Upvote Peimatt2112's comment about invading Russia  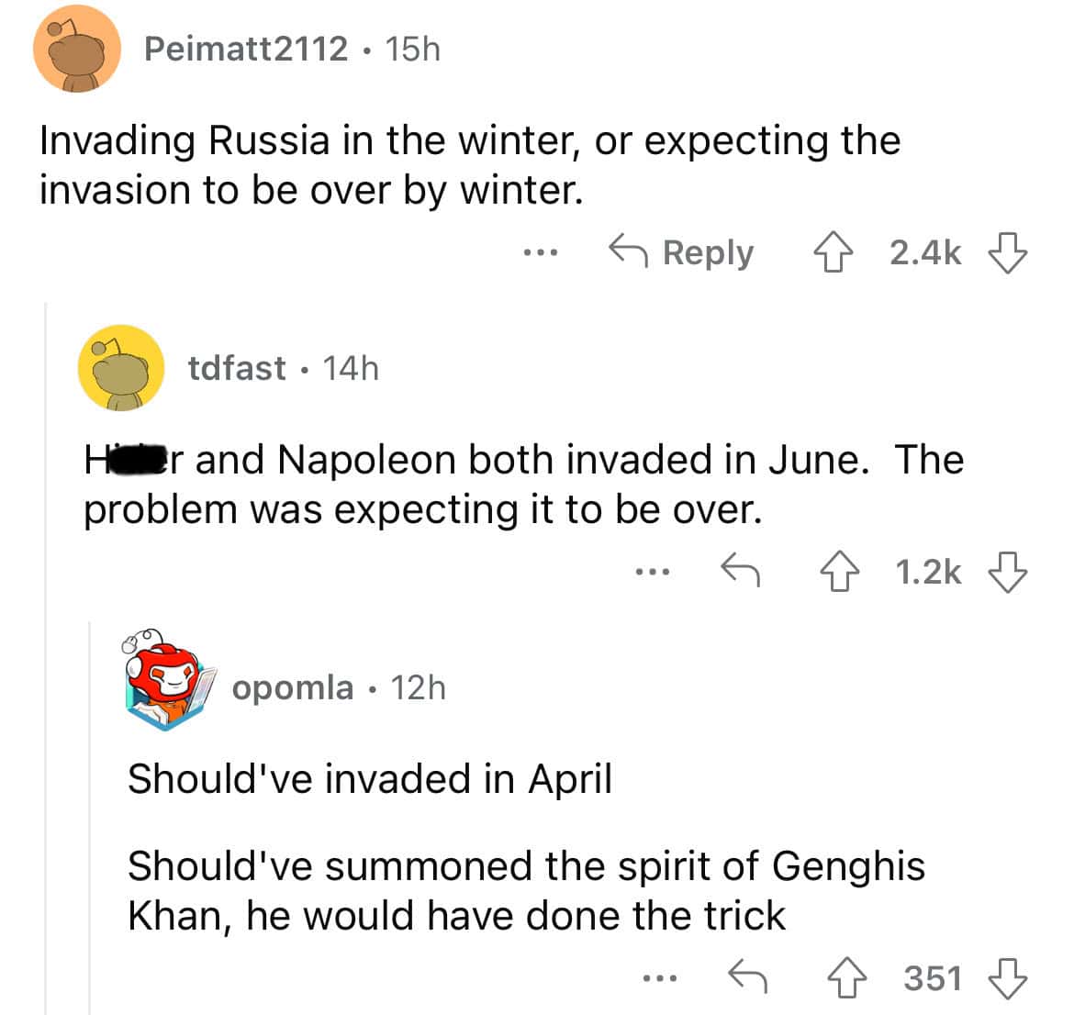[x=831, y=254]
